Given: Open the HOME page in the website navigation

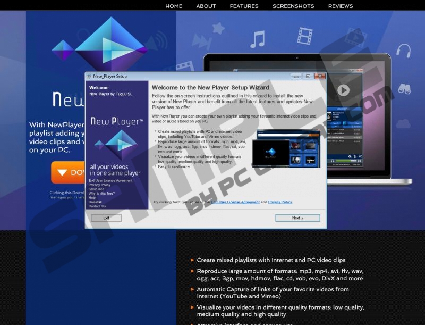Looking at the screenshot, I should 174,6.
